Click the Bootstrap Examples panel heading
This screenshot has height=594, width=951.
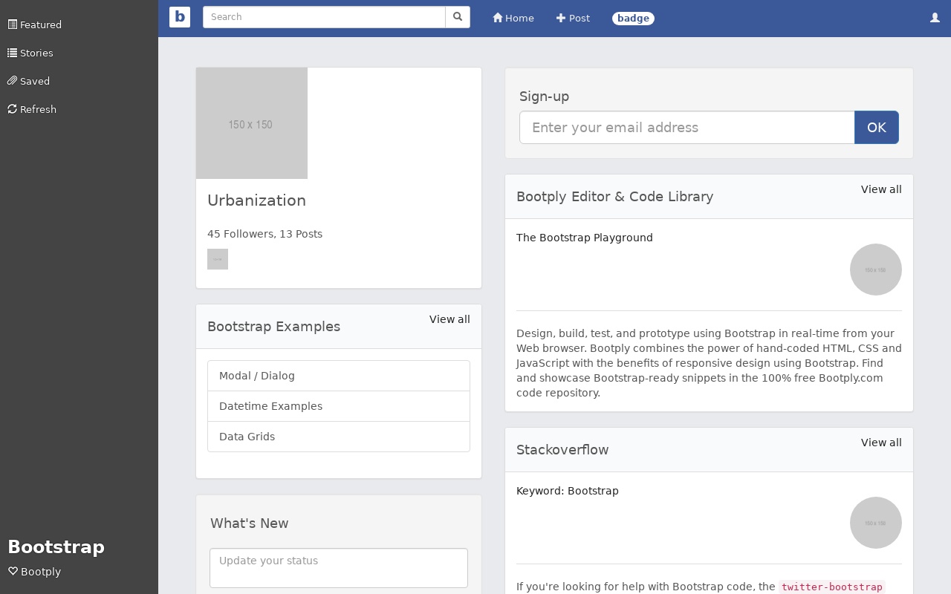pyautogui.click(x=273, y=327)
